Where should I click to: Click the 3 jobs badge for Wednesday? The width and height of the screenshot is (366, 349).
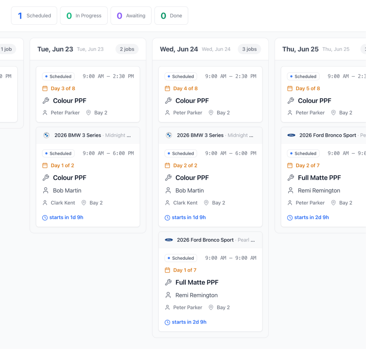(249, 49)
